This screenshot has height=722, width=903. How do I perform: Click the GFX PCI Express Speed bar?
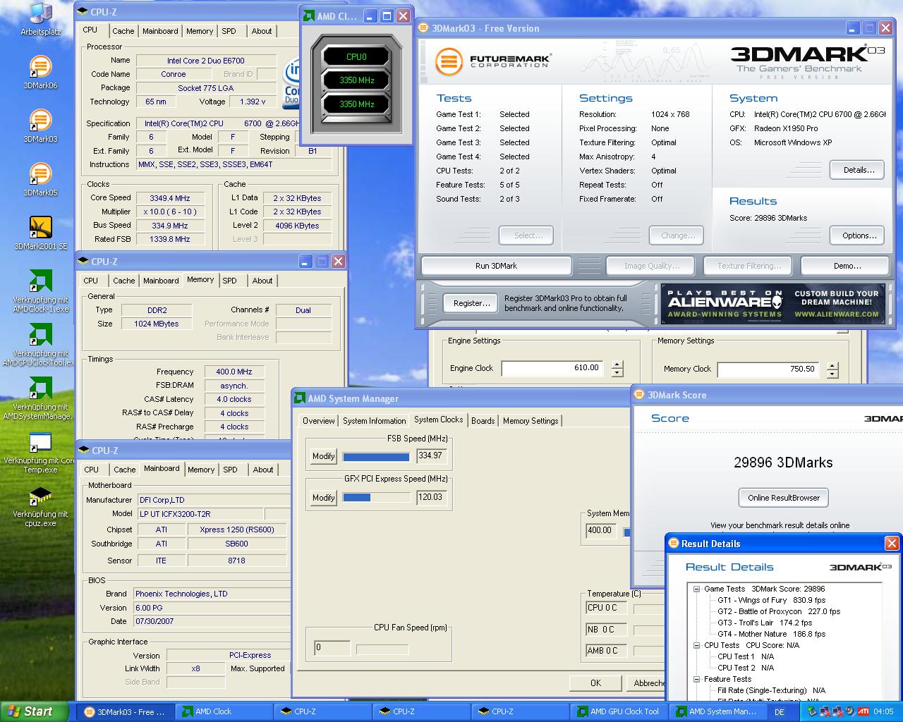coord(377,498)
